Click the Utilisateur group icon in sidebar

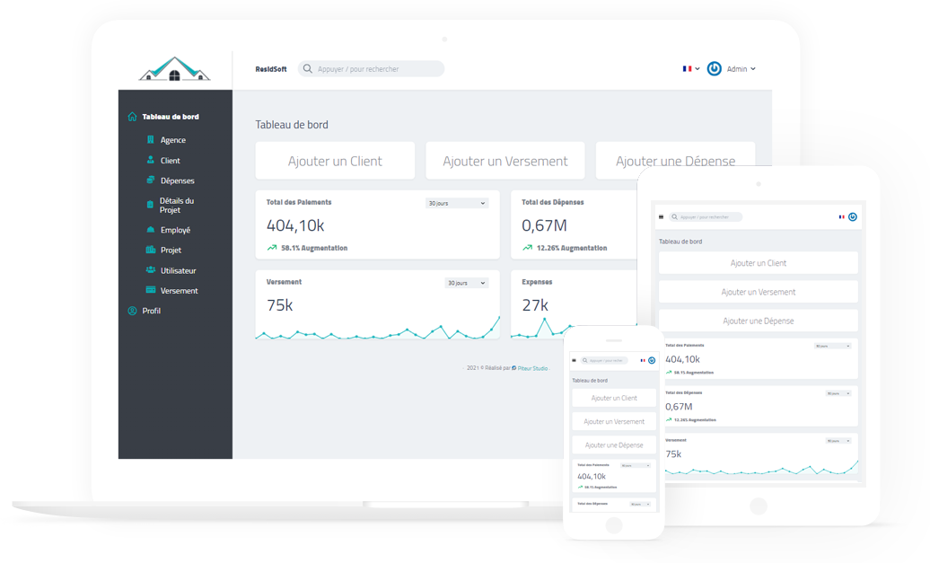[151, 270]
